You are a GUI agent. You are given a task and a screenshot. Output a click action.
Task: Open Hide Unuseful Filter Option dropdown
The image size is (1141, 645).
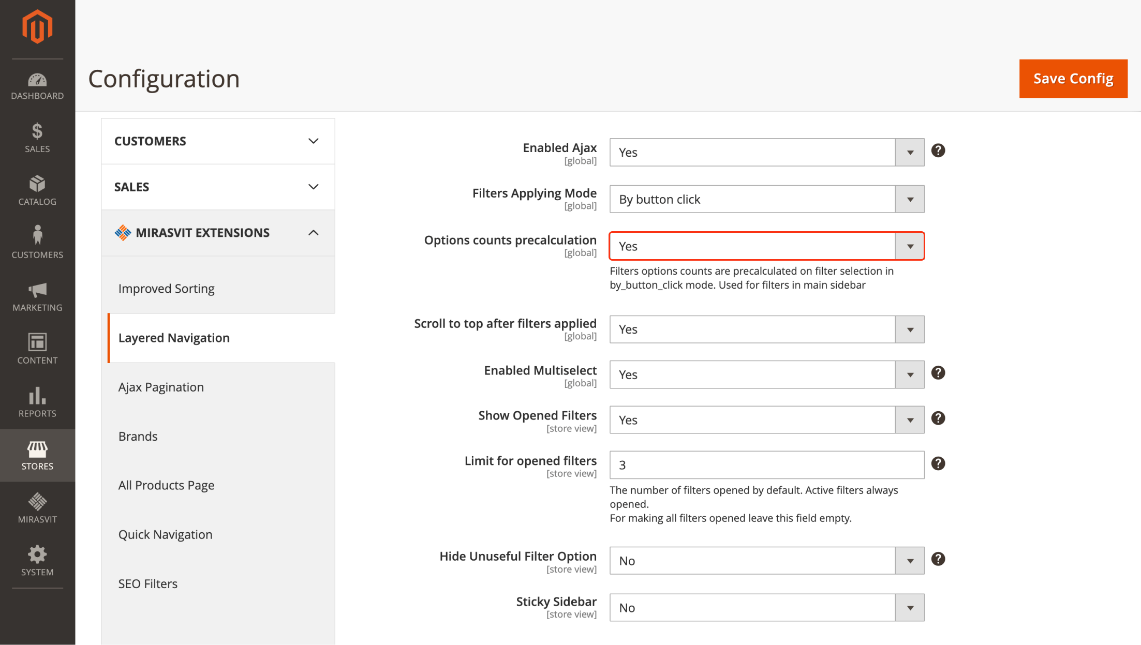point(767,561)
